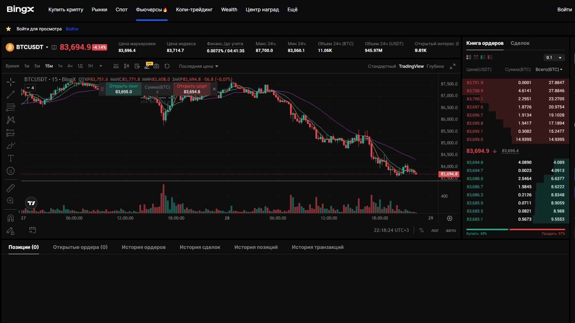Open the 'Сделок' tab in order book
This screenshot has width=575, height=323.
click(520, 43)
